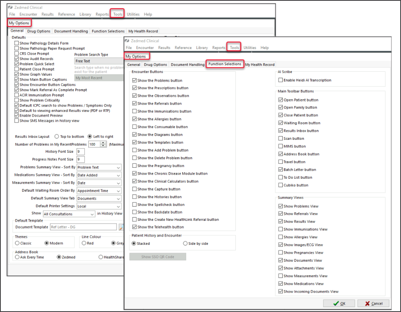Toggle Show Incoming Documents View checkbox
This screenshot has width=401, height=312.
pos(281,292)
